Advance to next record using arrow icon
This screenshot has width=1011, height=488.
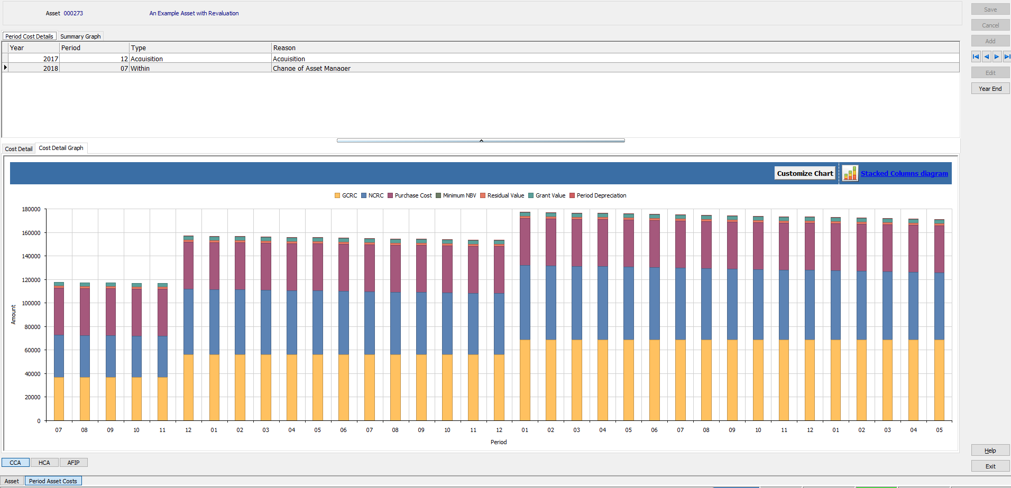pyautogui.click(x=997, y=57)
